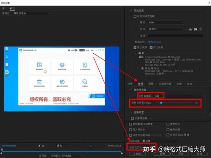Toggle the key frame distance checkbox

click(x=133, y=118)
